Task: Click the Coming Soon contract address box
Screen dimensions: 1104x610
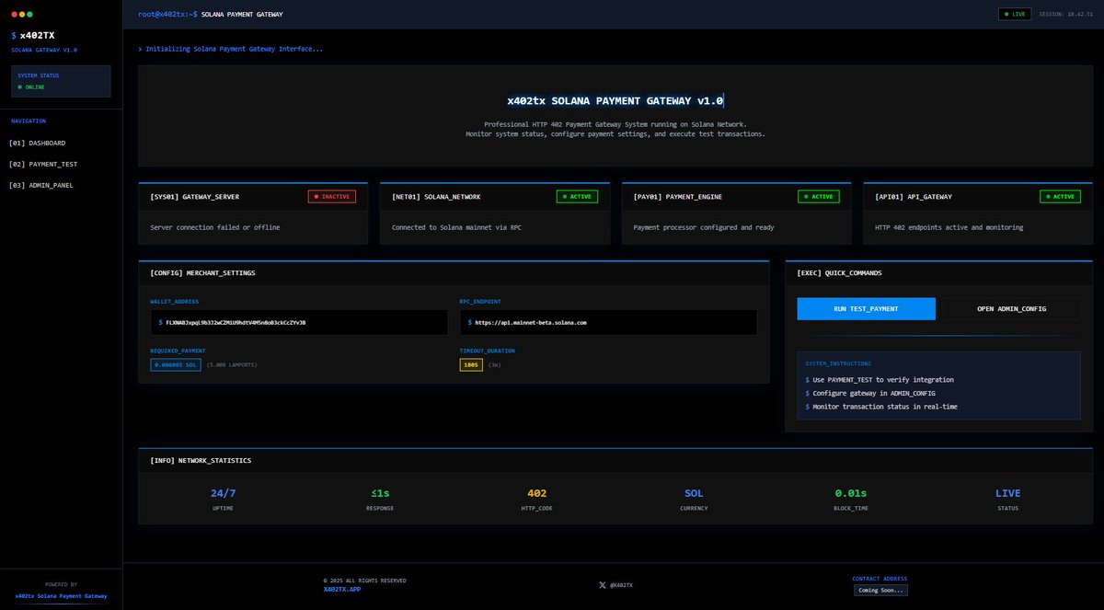Action: coord(880,590)
